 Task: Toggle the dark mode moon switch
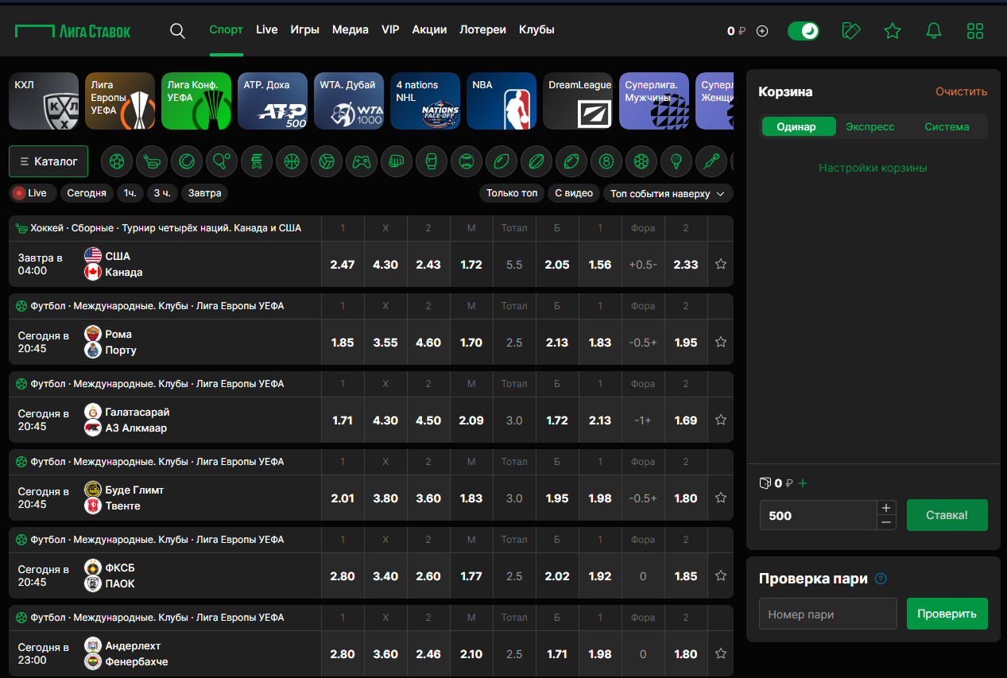(804, 31)
